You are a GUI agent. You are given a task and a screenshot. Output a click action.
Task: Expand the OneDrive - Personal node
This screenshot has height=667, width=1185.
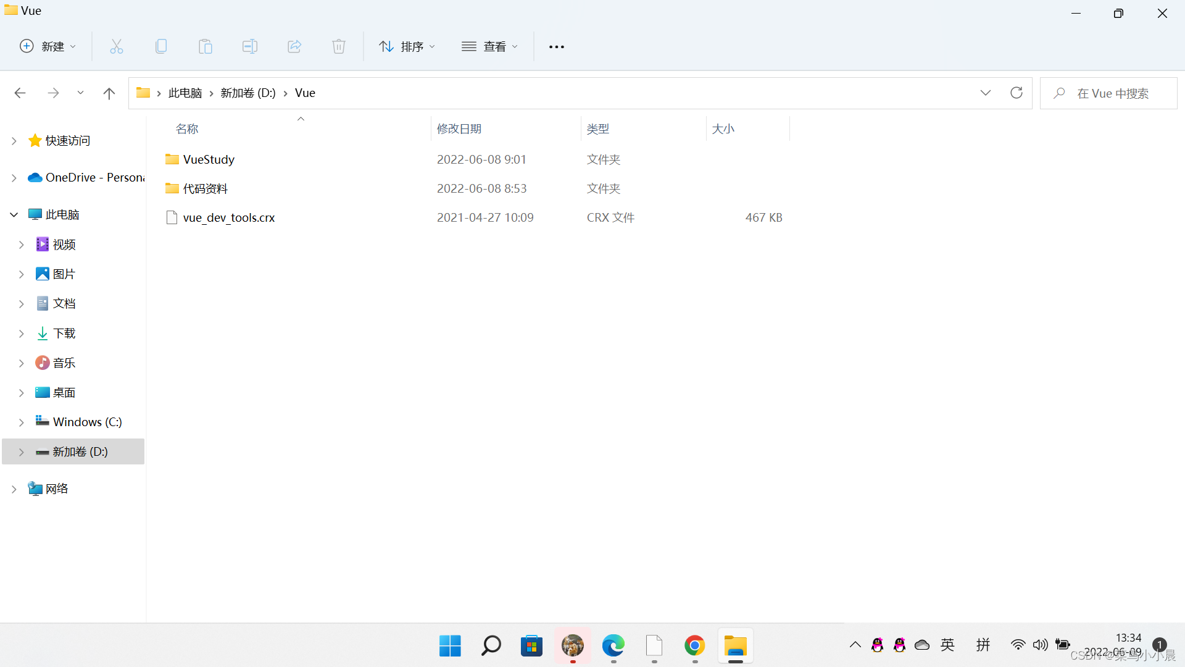pos(14,178)
